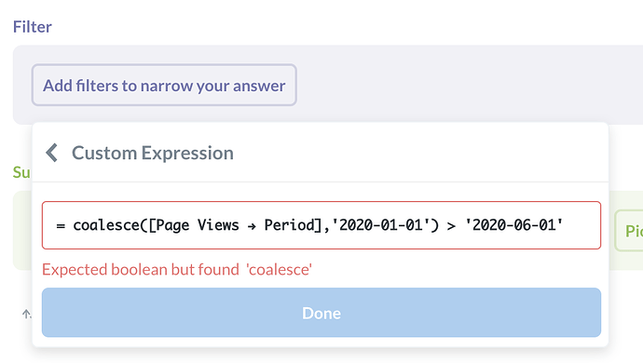Click the greater-than operator in the expression
Viewport: 643px width, 363px height.
click(451, 226)
